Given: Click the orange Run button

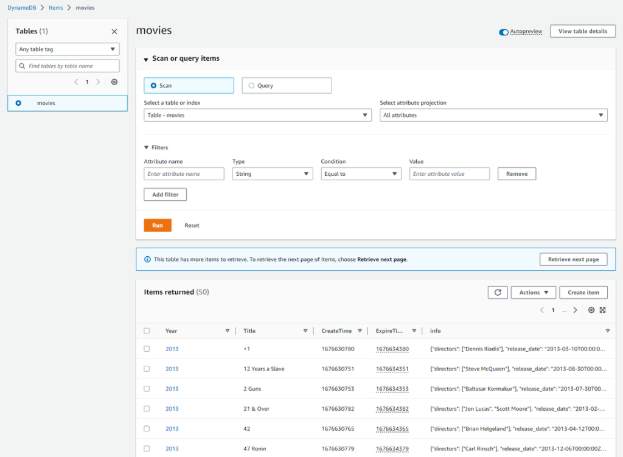Looking at the screenshot, I should (158, 225).
